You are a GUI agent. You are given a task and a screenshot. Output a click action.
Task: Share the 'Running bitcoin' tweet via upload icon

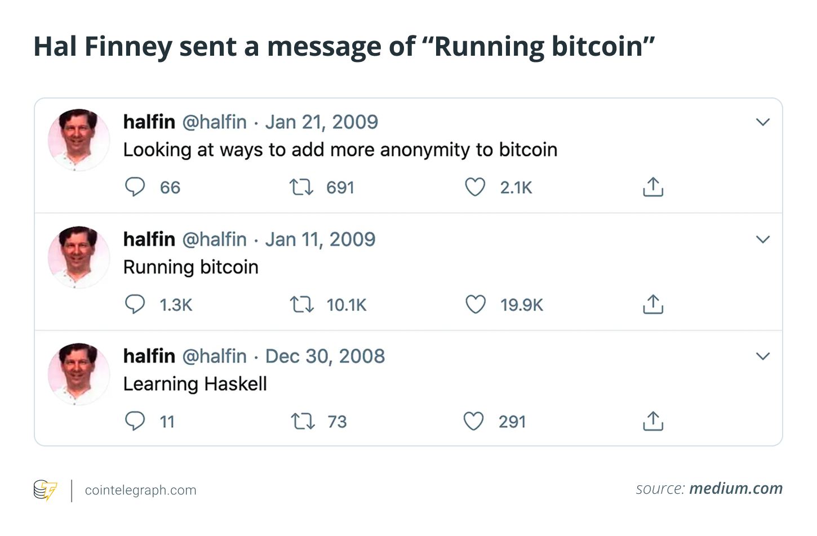pos(652,304)
